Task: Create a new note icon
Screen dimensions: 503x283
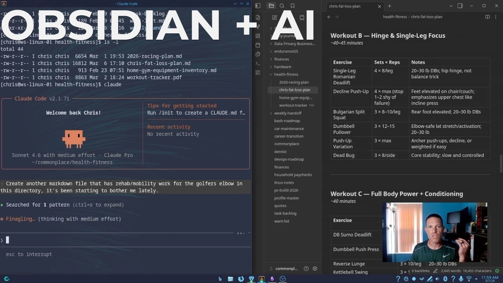Action: pos(275,17)
